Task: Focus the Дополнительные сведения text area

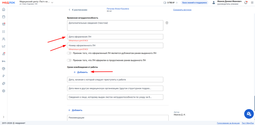Action: pos(115,25)
